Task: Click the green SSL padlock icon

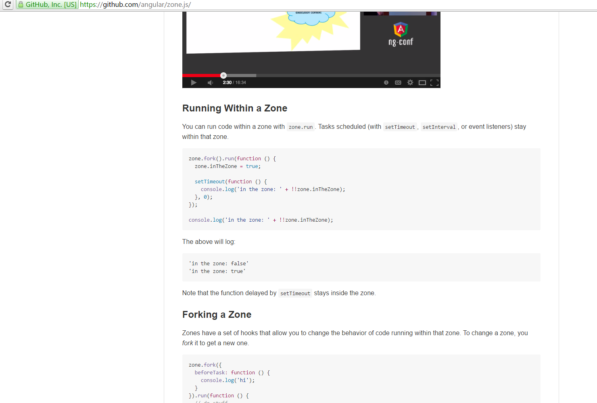Action: click(21, 4)
